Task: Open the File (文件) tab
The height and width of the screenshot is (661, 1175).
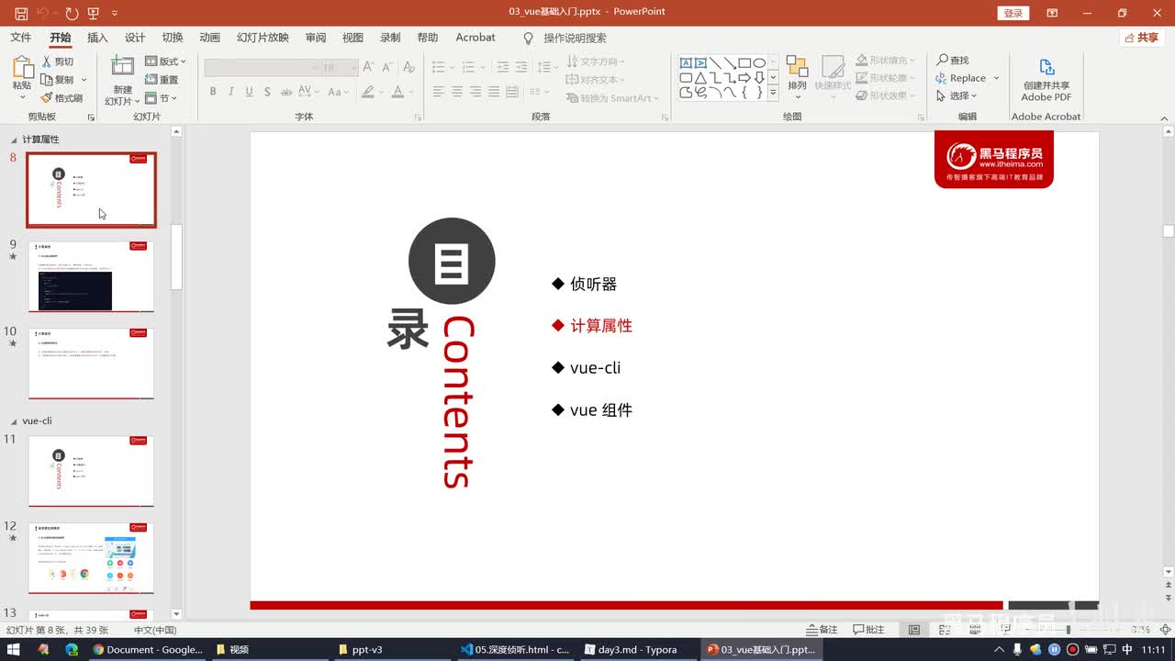Action: pyautogui.click(x=20, y=38)
